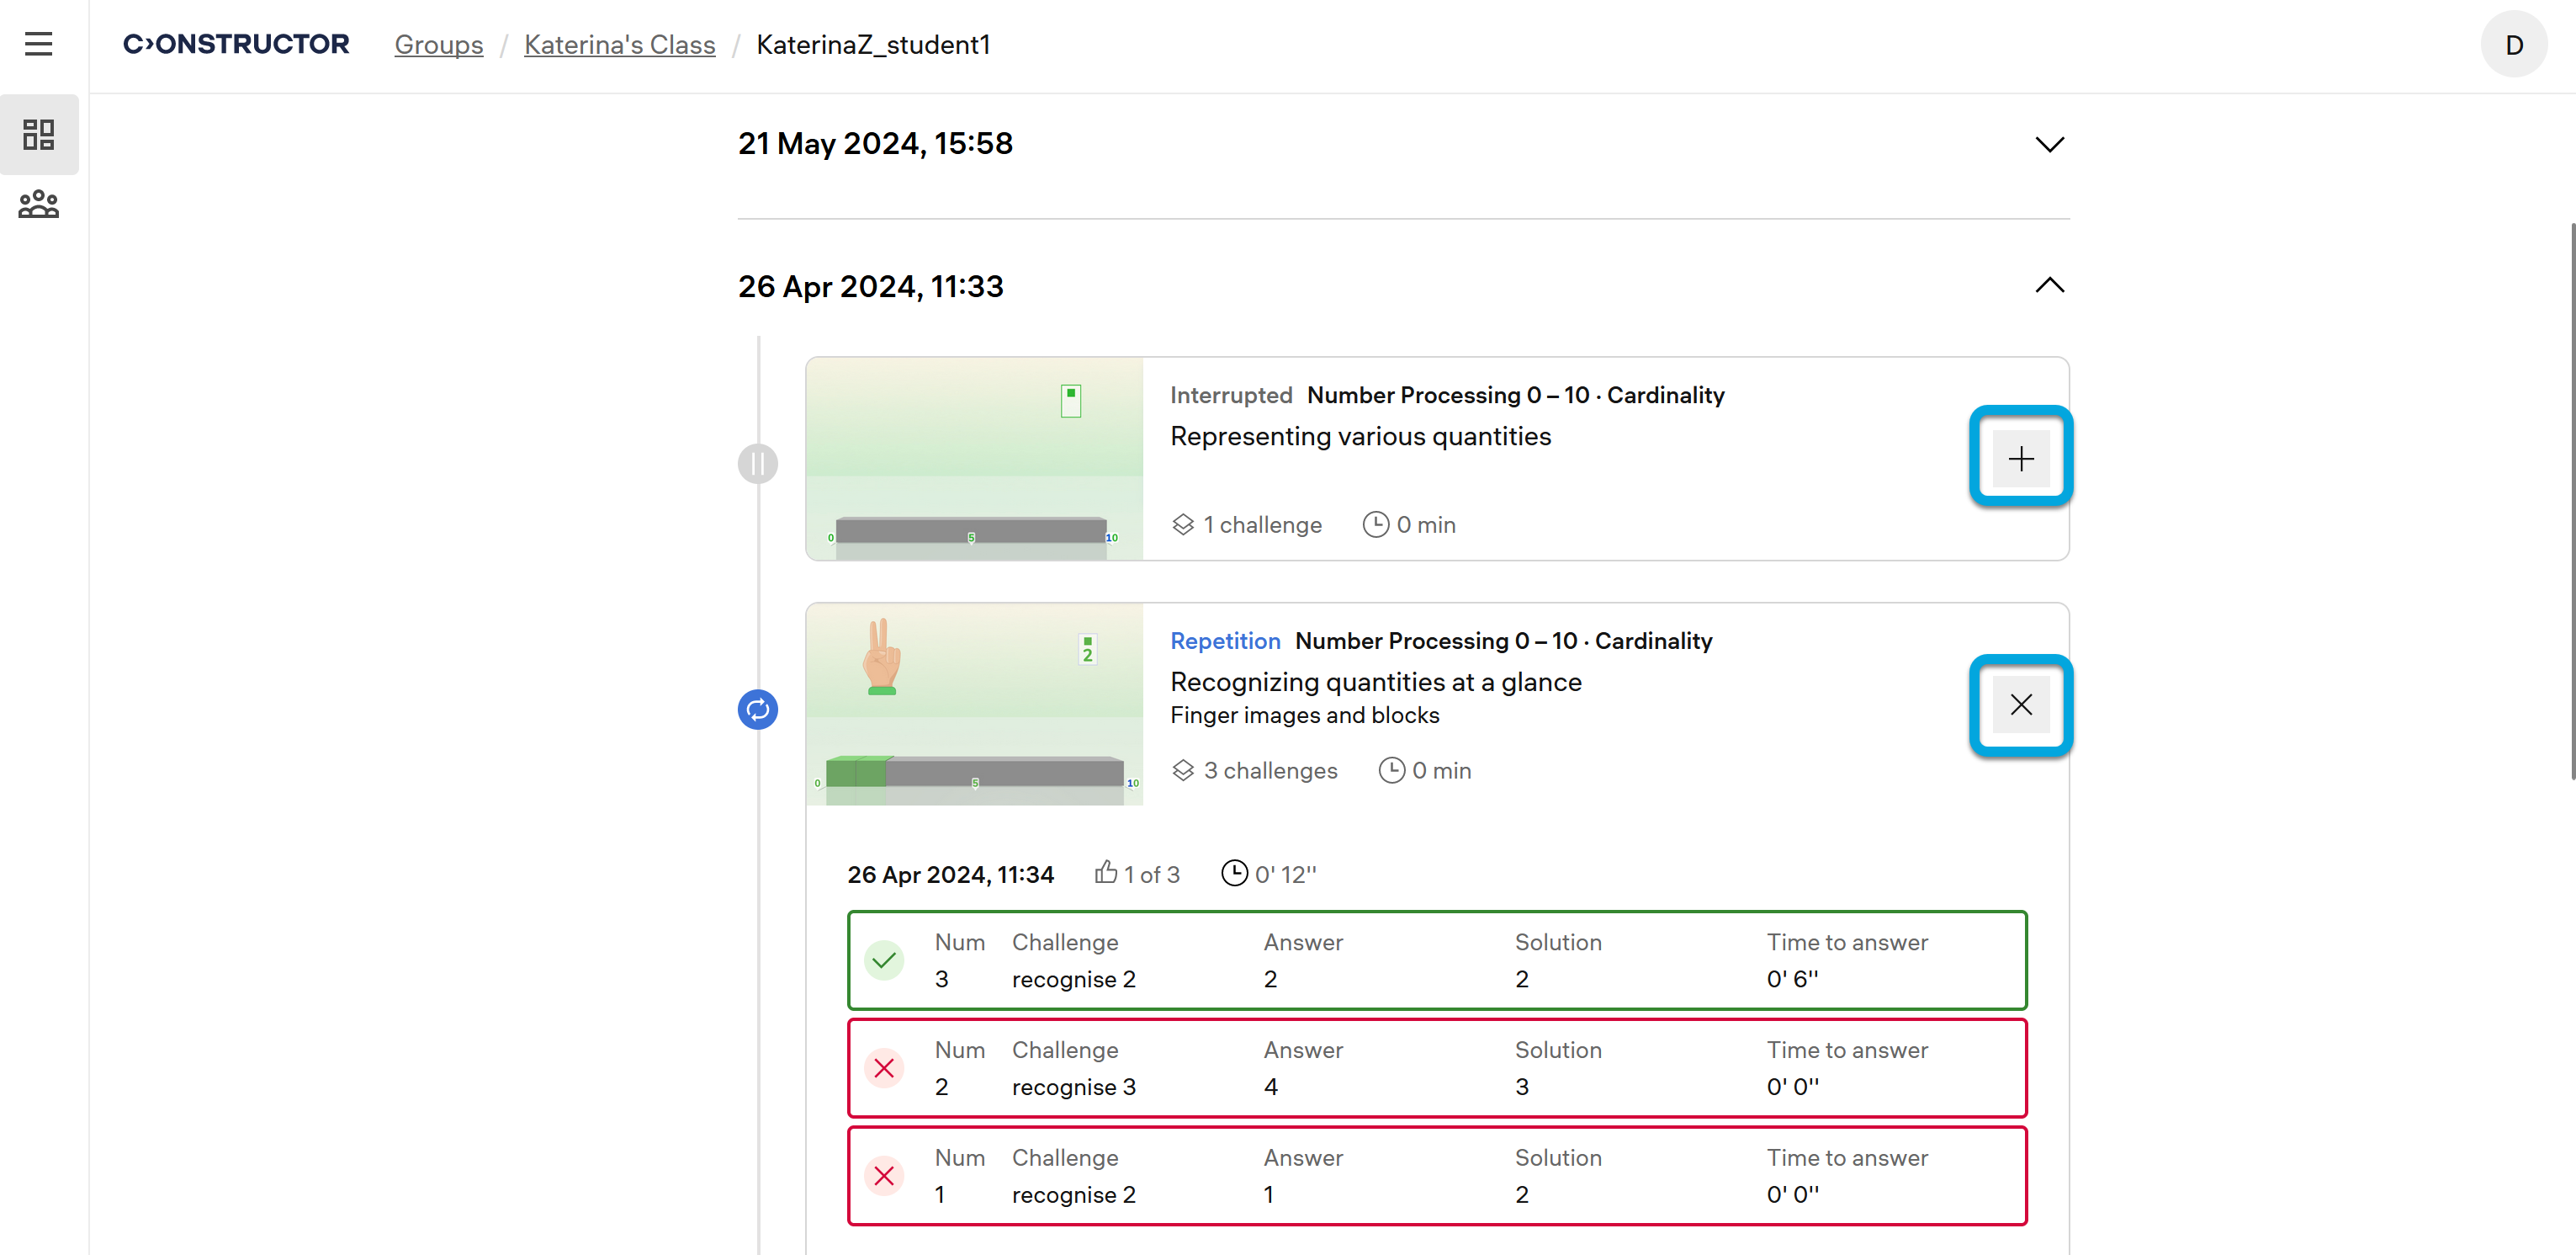Click the green checkmark on recognise 2 row

point(884,960)
